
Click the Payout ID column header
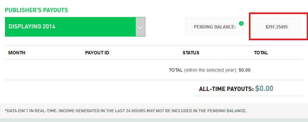(97, 53)
